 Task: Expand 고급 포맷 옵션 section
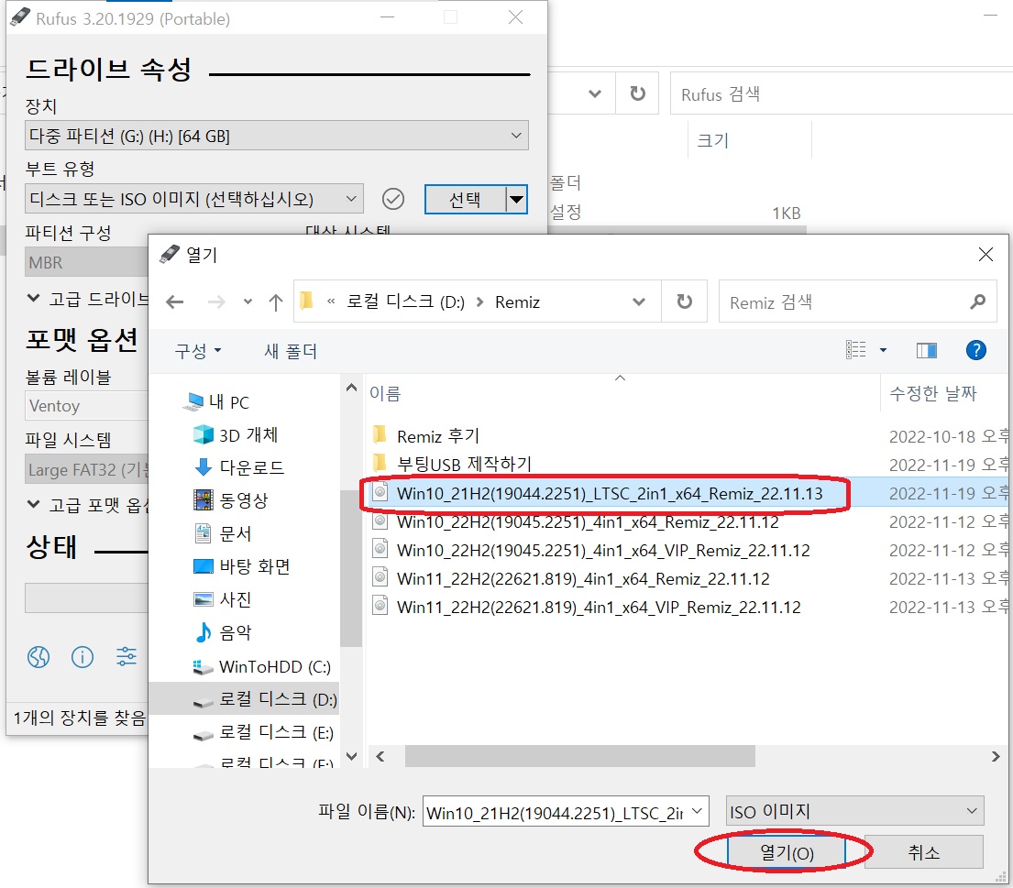tap(34, 504)
